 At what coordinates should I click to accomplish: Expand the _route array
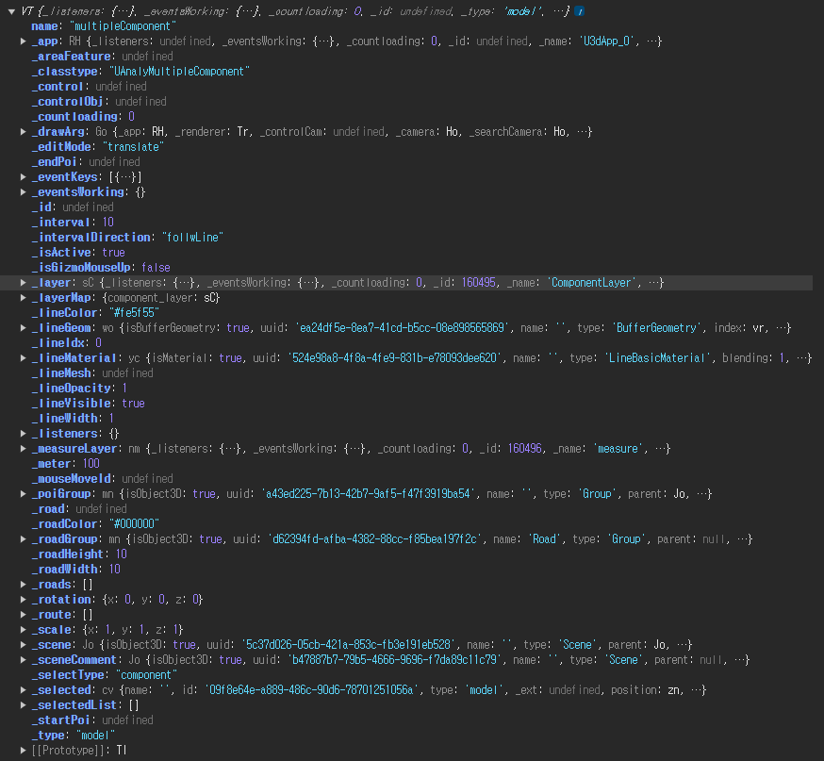(24, 615)
